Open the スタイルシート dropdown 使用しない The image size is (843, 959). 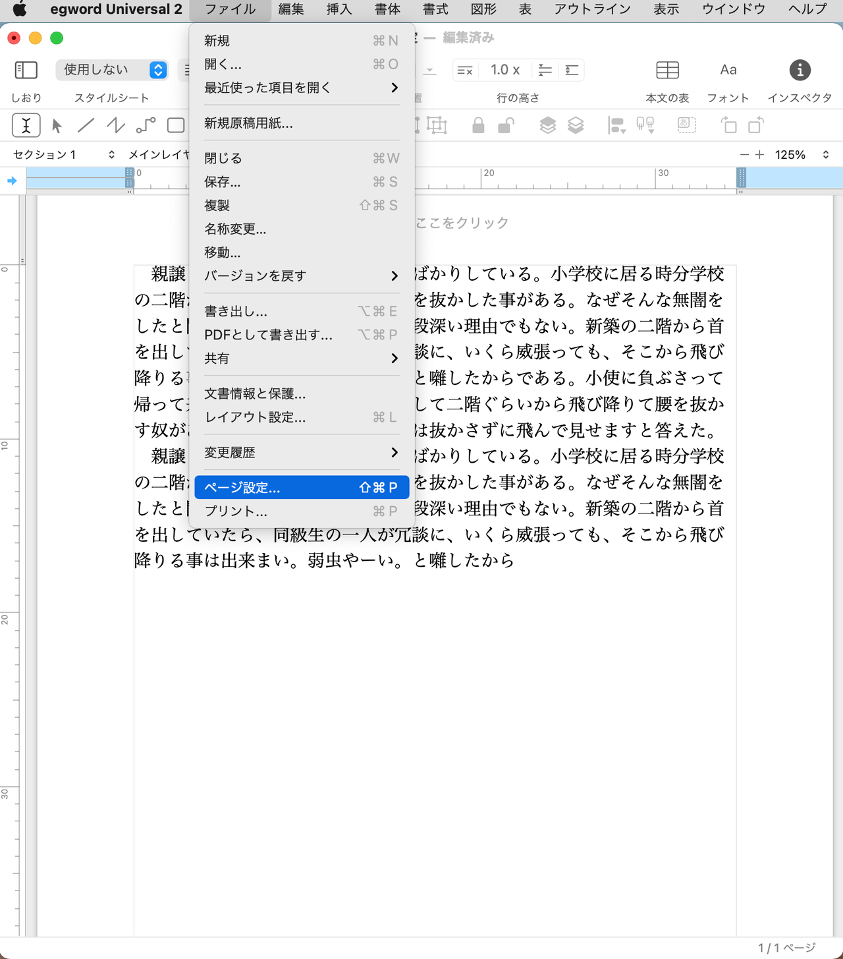(x=112, y=70)
